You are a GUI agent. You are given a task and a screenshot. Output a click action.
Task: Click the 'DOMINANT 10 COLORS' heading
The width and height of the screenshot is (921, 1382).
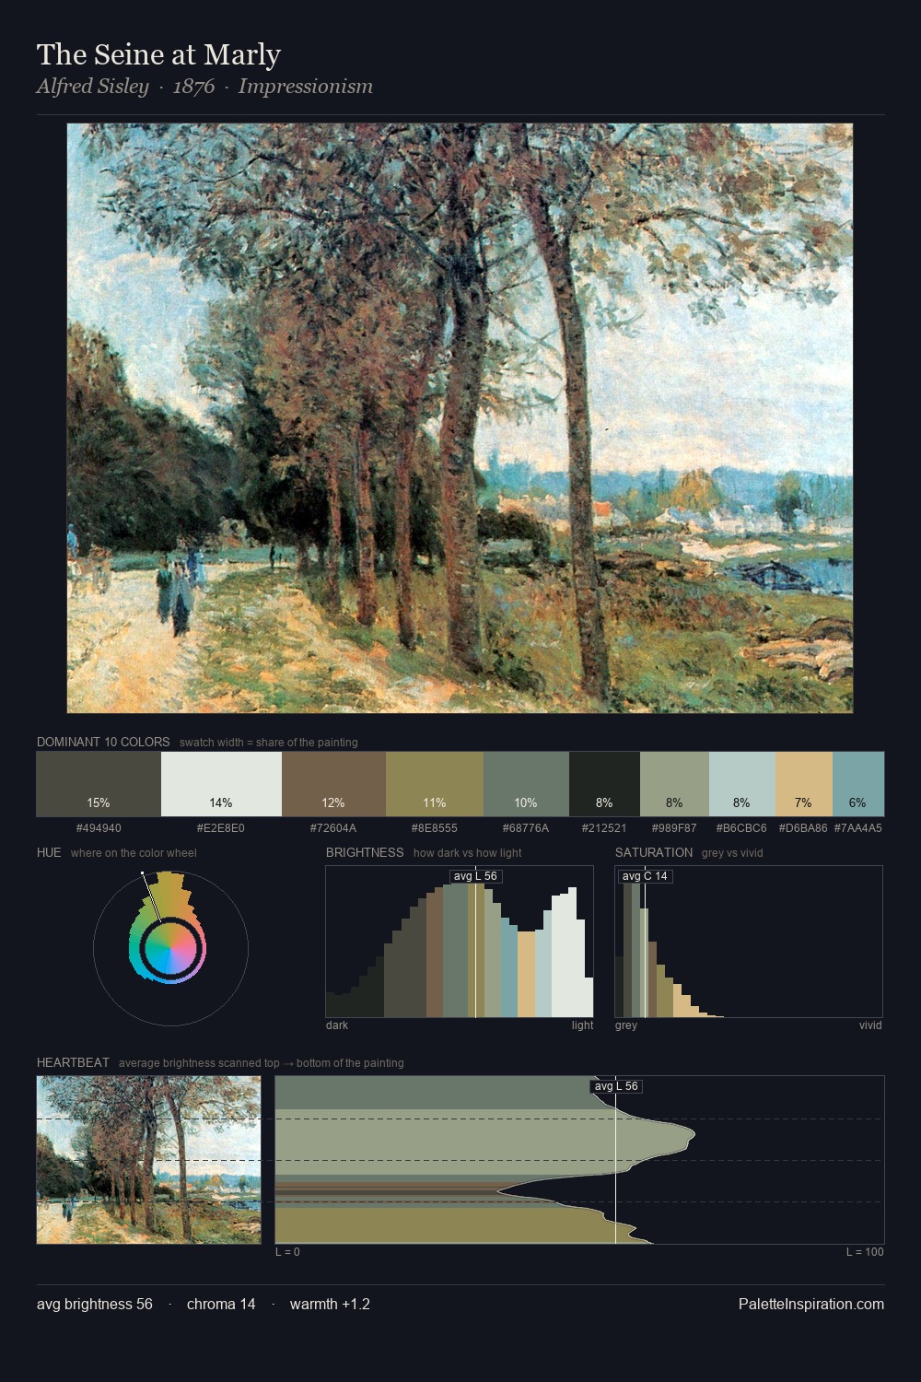[x=103, y=742]
